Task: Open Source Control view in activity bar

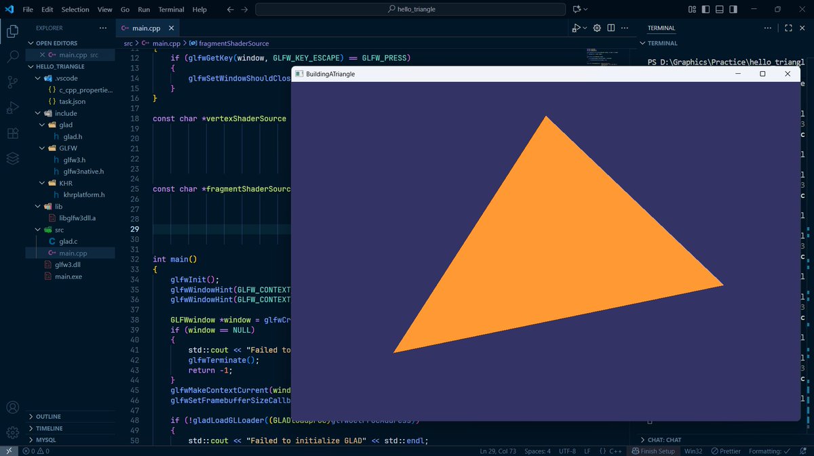Action: tap(12, 82)
